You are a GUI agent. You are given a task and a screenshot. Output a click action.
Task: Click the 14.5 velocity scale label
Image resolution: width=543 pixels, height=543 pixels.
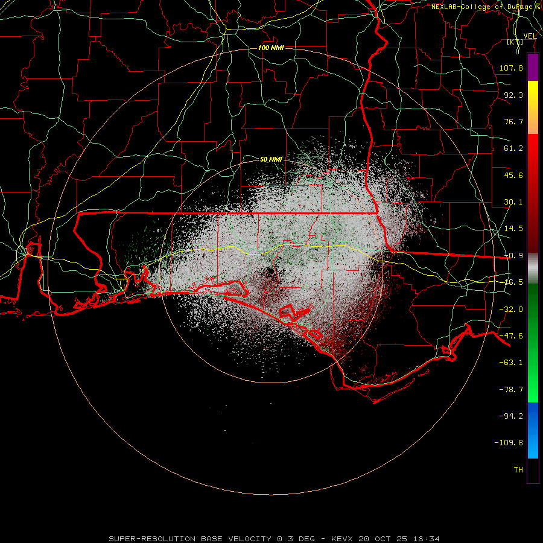[513, 229]
